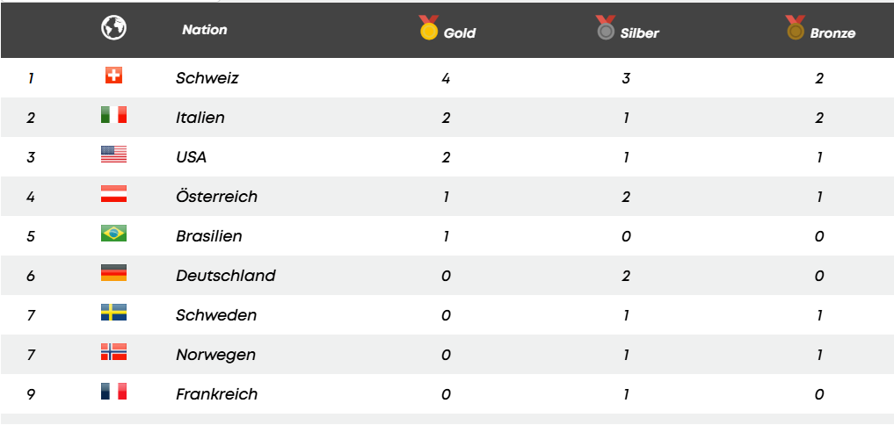Click the Brazilian flag icon
This screenshot has height=425, width=894.
click(113, 234)
